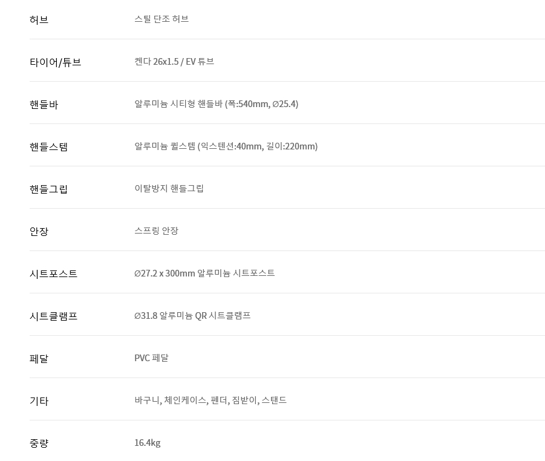
Task: Click the PVC 페달 value
Action: coord(151,358)
